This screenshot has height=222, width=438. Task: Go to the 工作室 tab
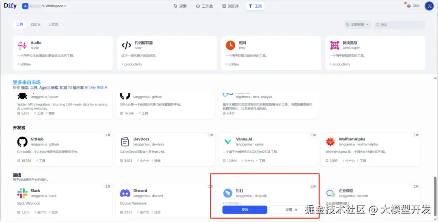pos(204,6)
